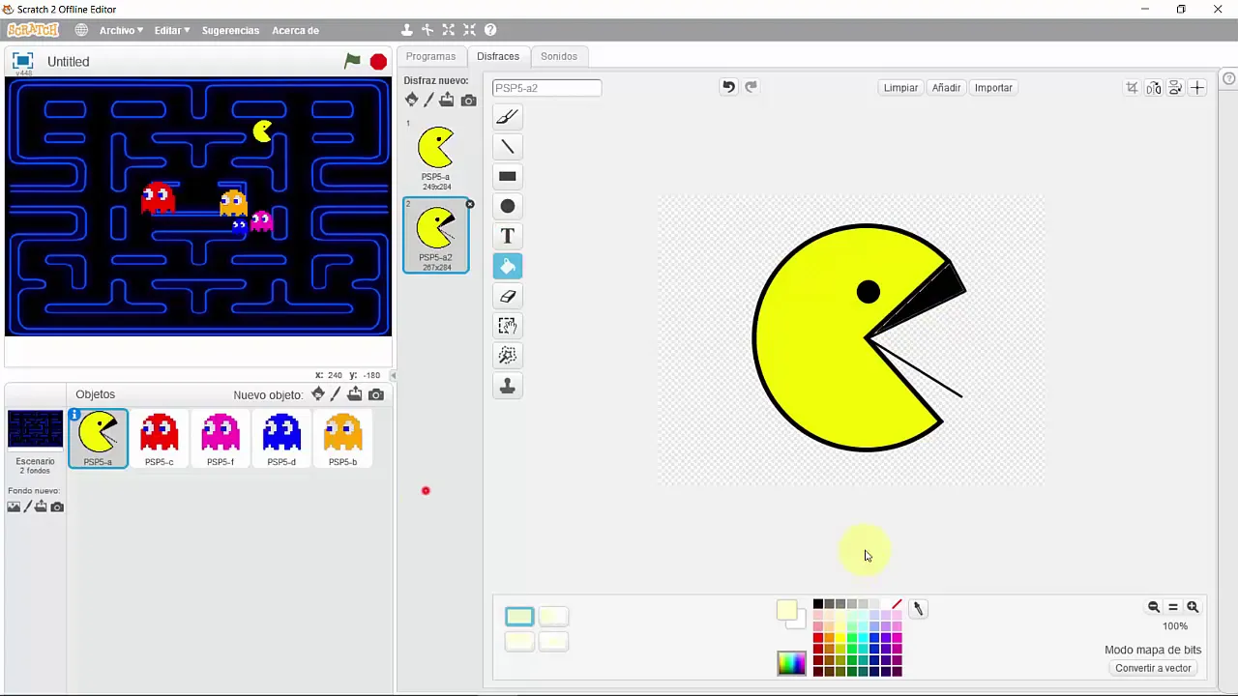Select the Text tool
The width and height of the screenshot is (1238, 696).
pyautogui.click(x=507, y=237)
